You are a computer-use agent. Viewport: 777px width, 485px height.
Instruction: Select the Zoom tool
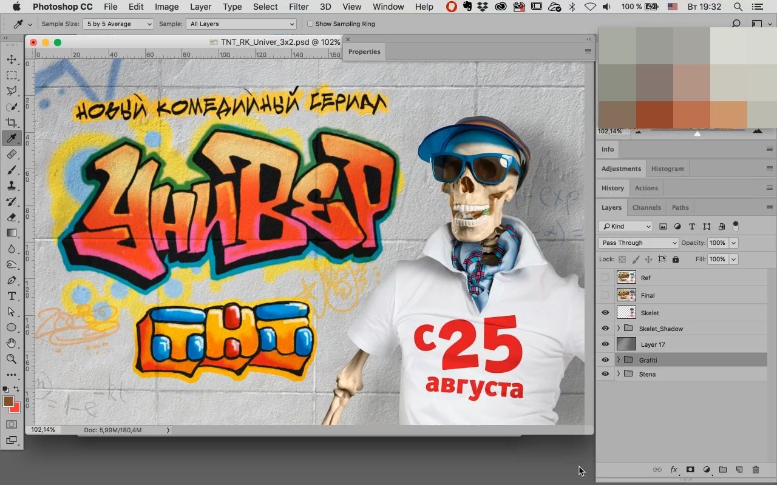pyautogui.click(x=12, y=359)
